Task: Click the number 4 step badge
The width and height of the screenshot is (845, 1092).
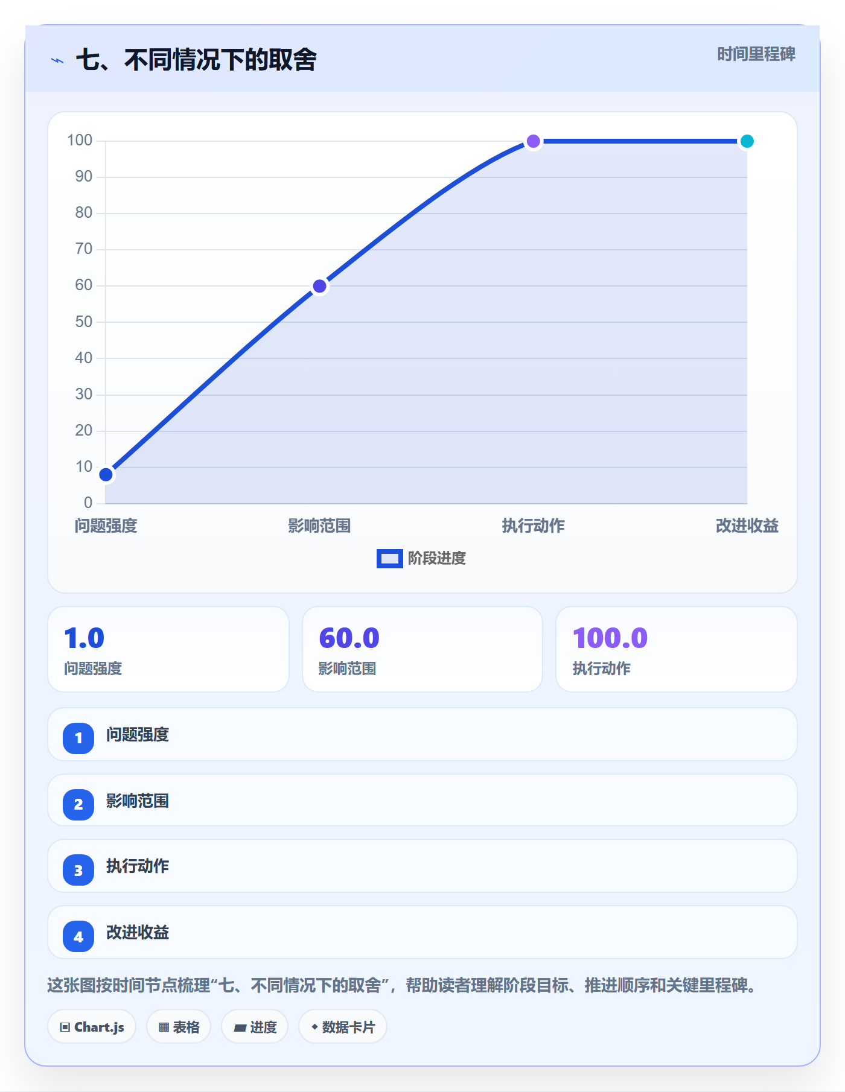Action: point(78,937)
